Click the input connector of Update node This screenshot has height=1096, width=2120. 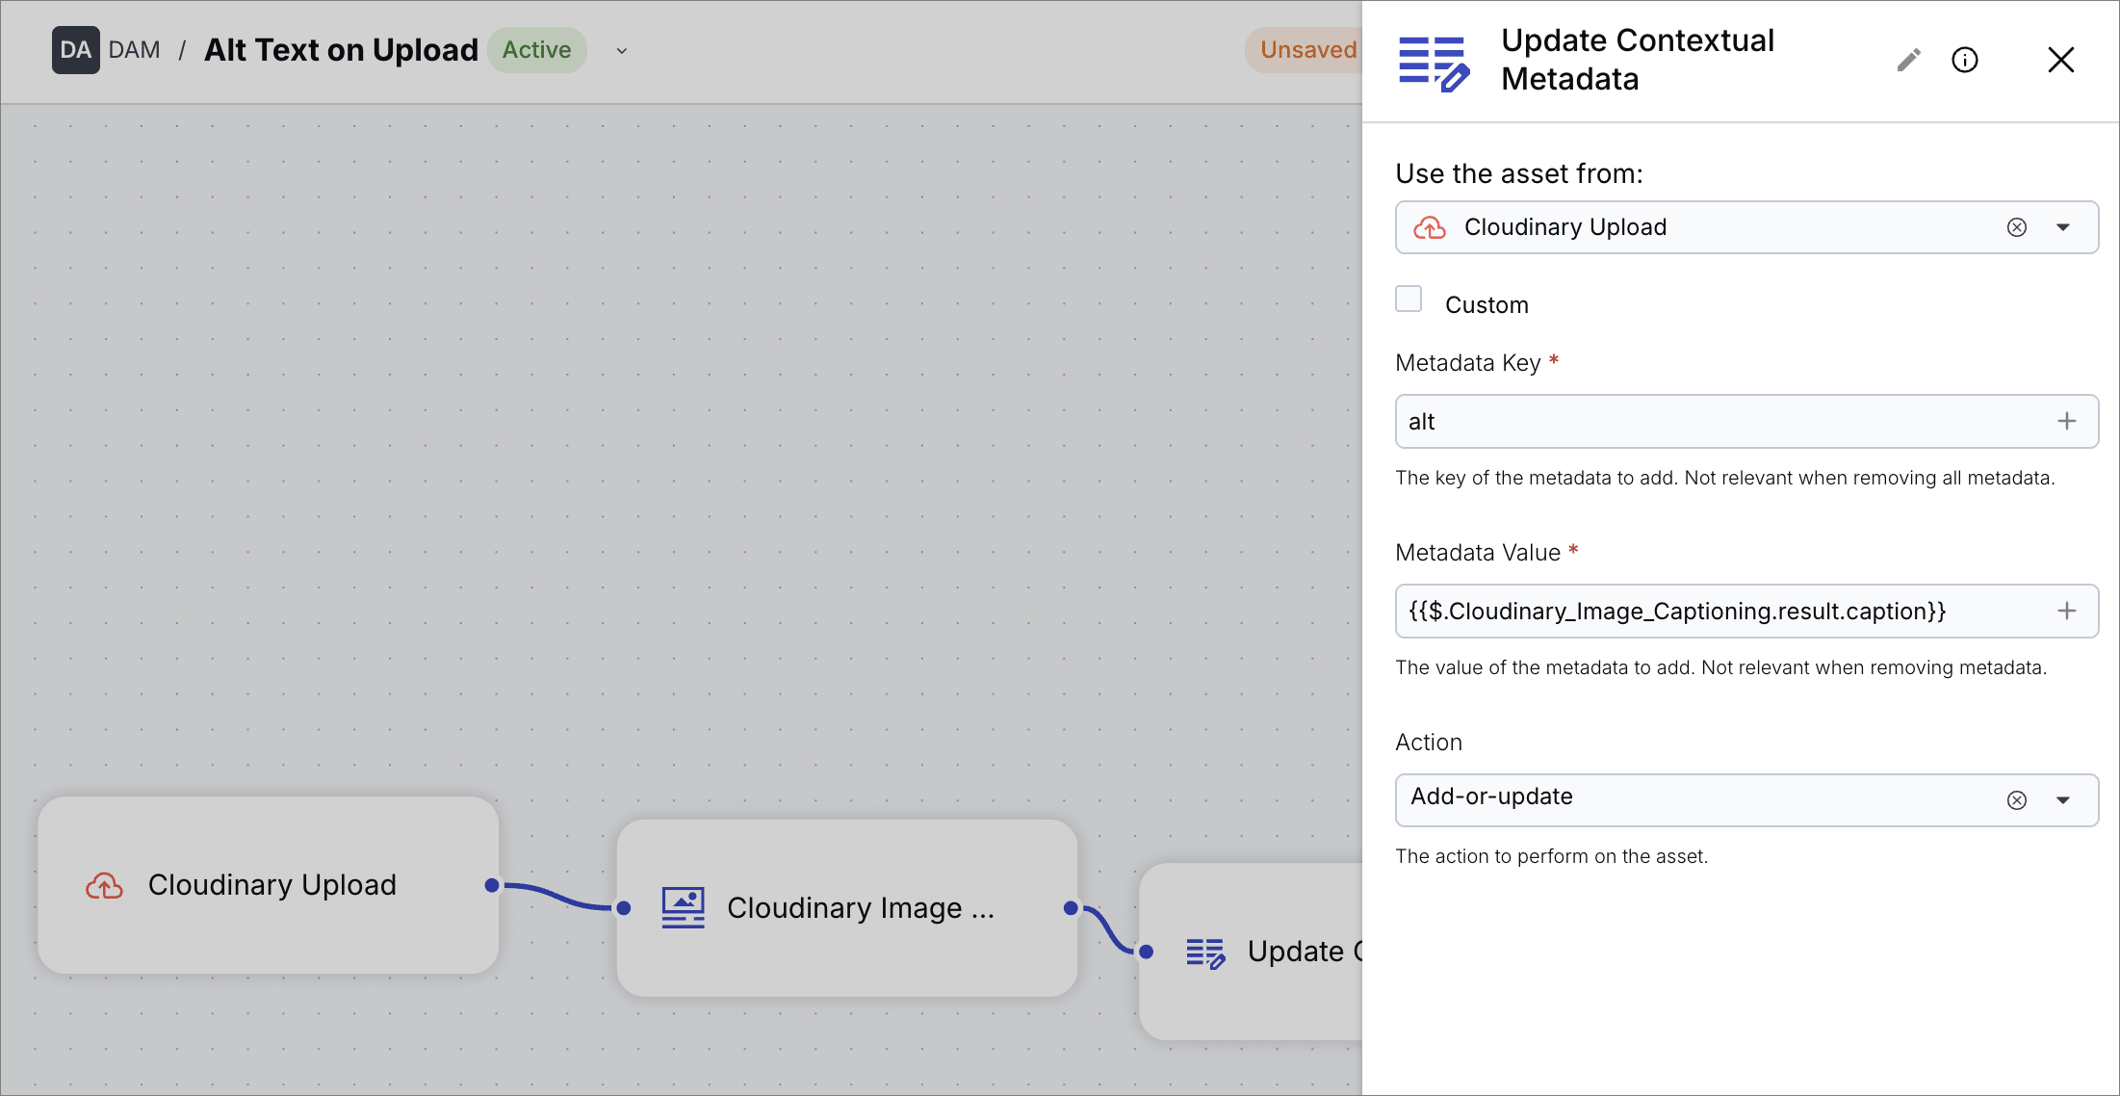click(1146, 952)
